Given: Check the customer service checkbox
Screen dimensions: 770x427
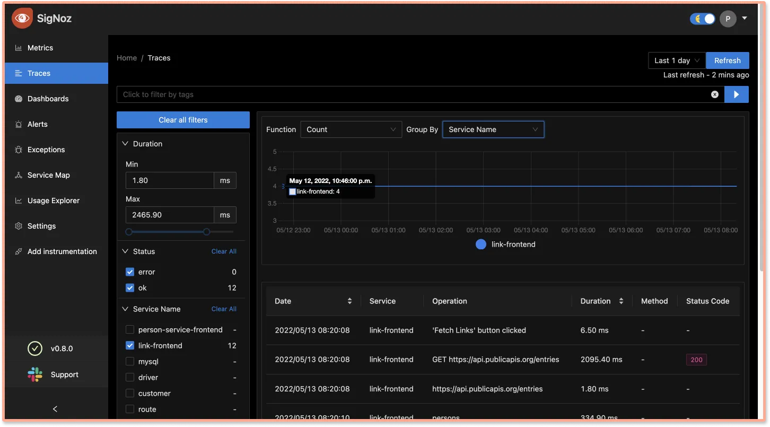Looking at the screenshot, I should (x=130, y=393).
